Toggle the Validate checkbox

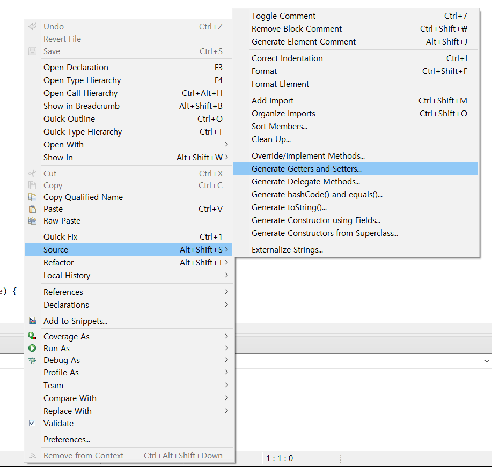click(x=32, y=423)
